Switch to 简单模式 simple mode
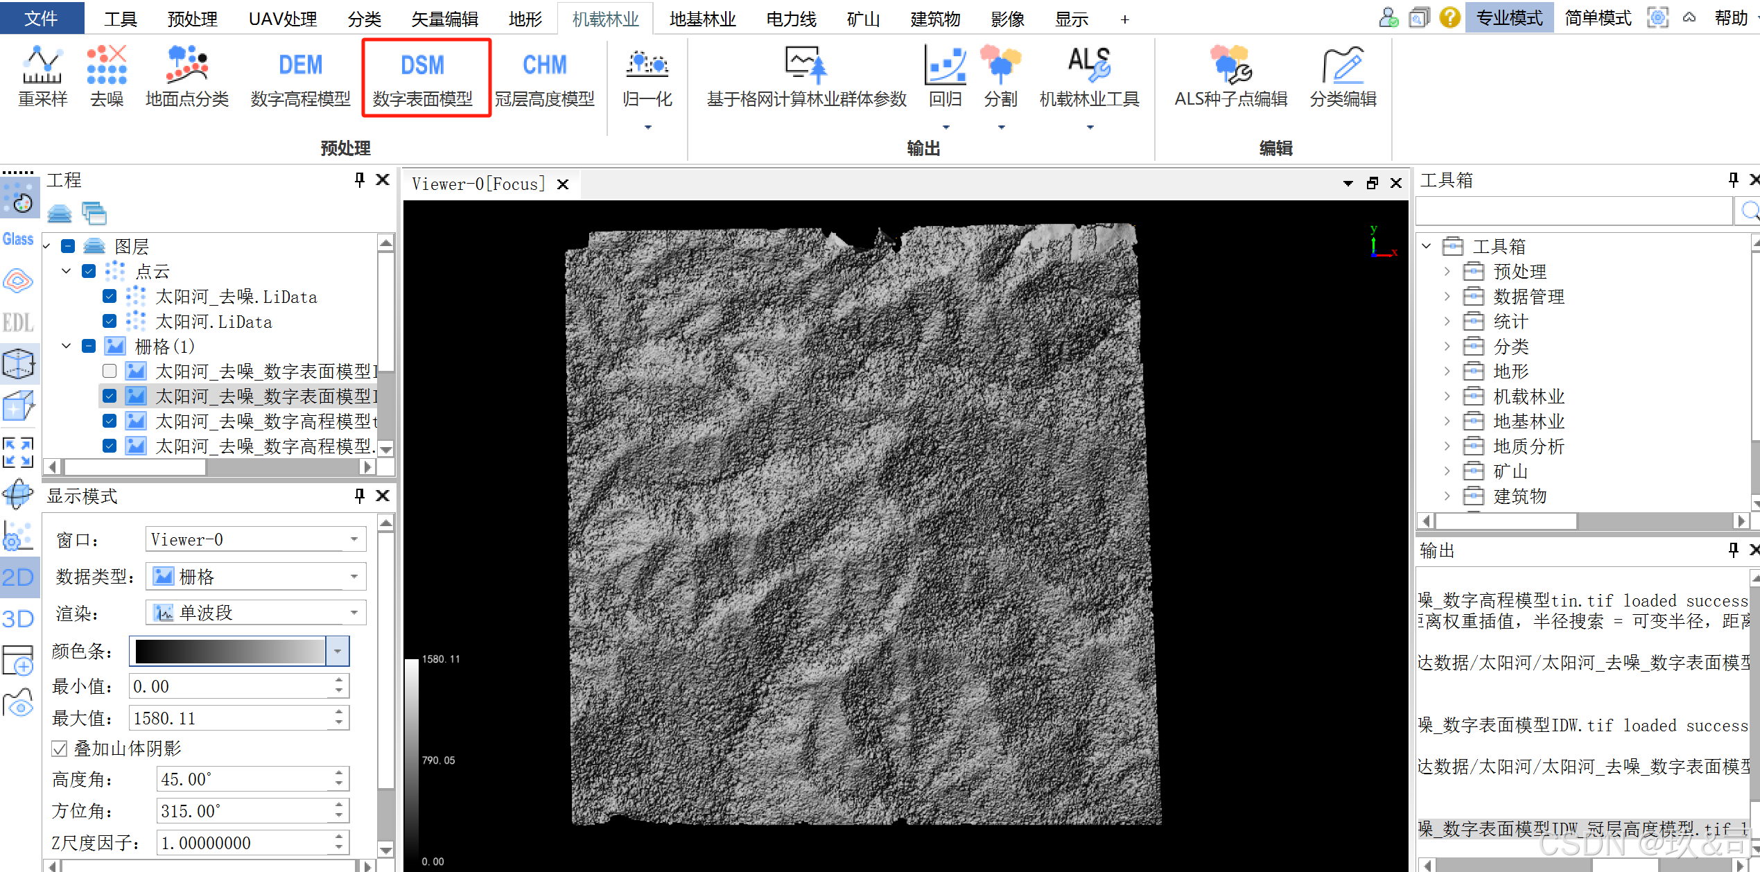Image resolution: width=1760 pixels, height=872 pixels. (1598, 18)
